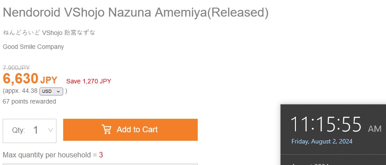Open the USD currency dropdown
The image size is (386, 165).
(x=51, y=91)
